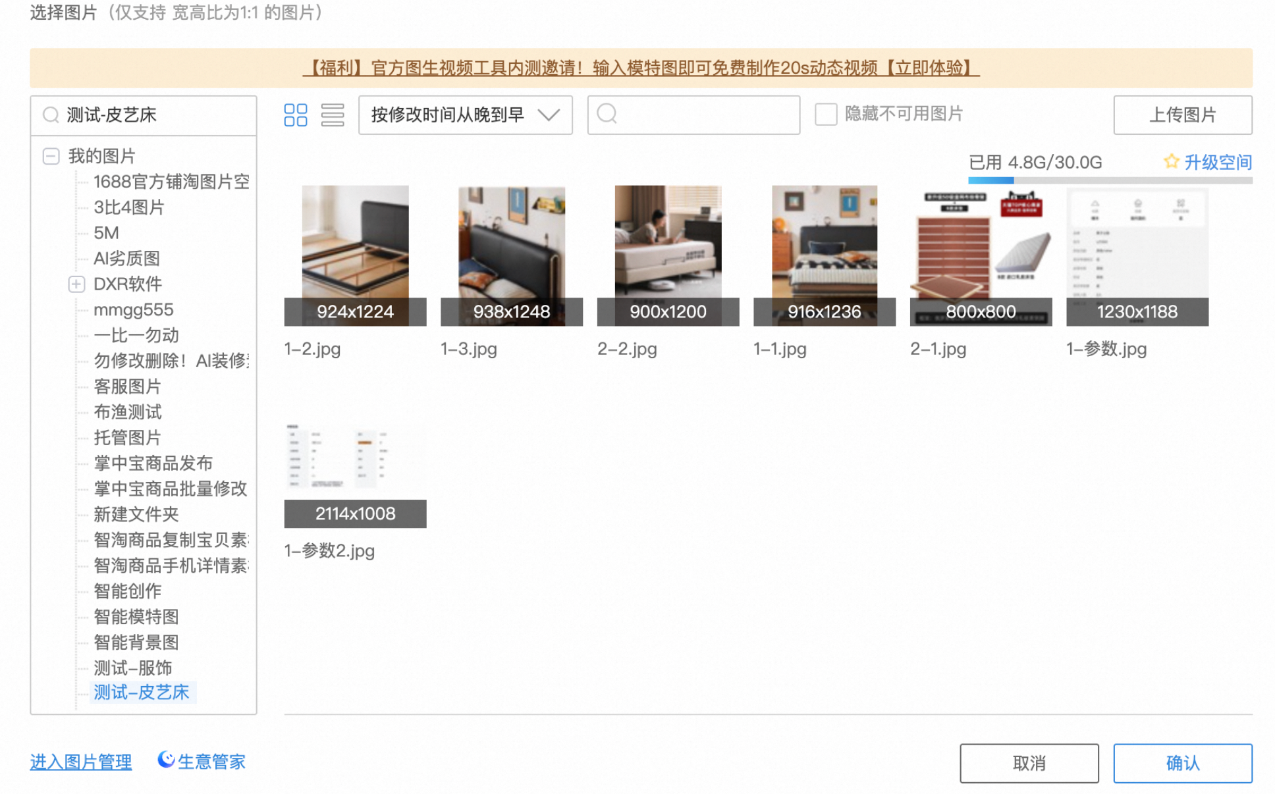Select the DXR软件 folder label
This screenshot has height=794, width=1275.
127,284
